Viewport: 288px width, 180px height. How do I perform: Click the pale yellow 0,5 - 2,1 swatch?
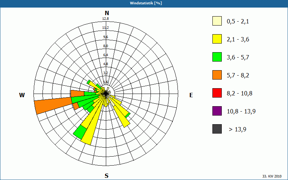click(217, 21)
